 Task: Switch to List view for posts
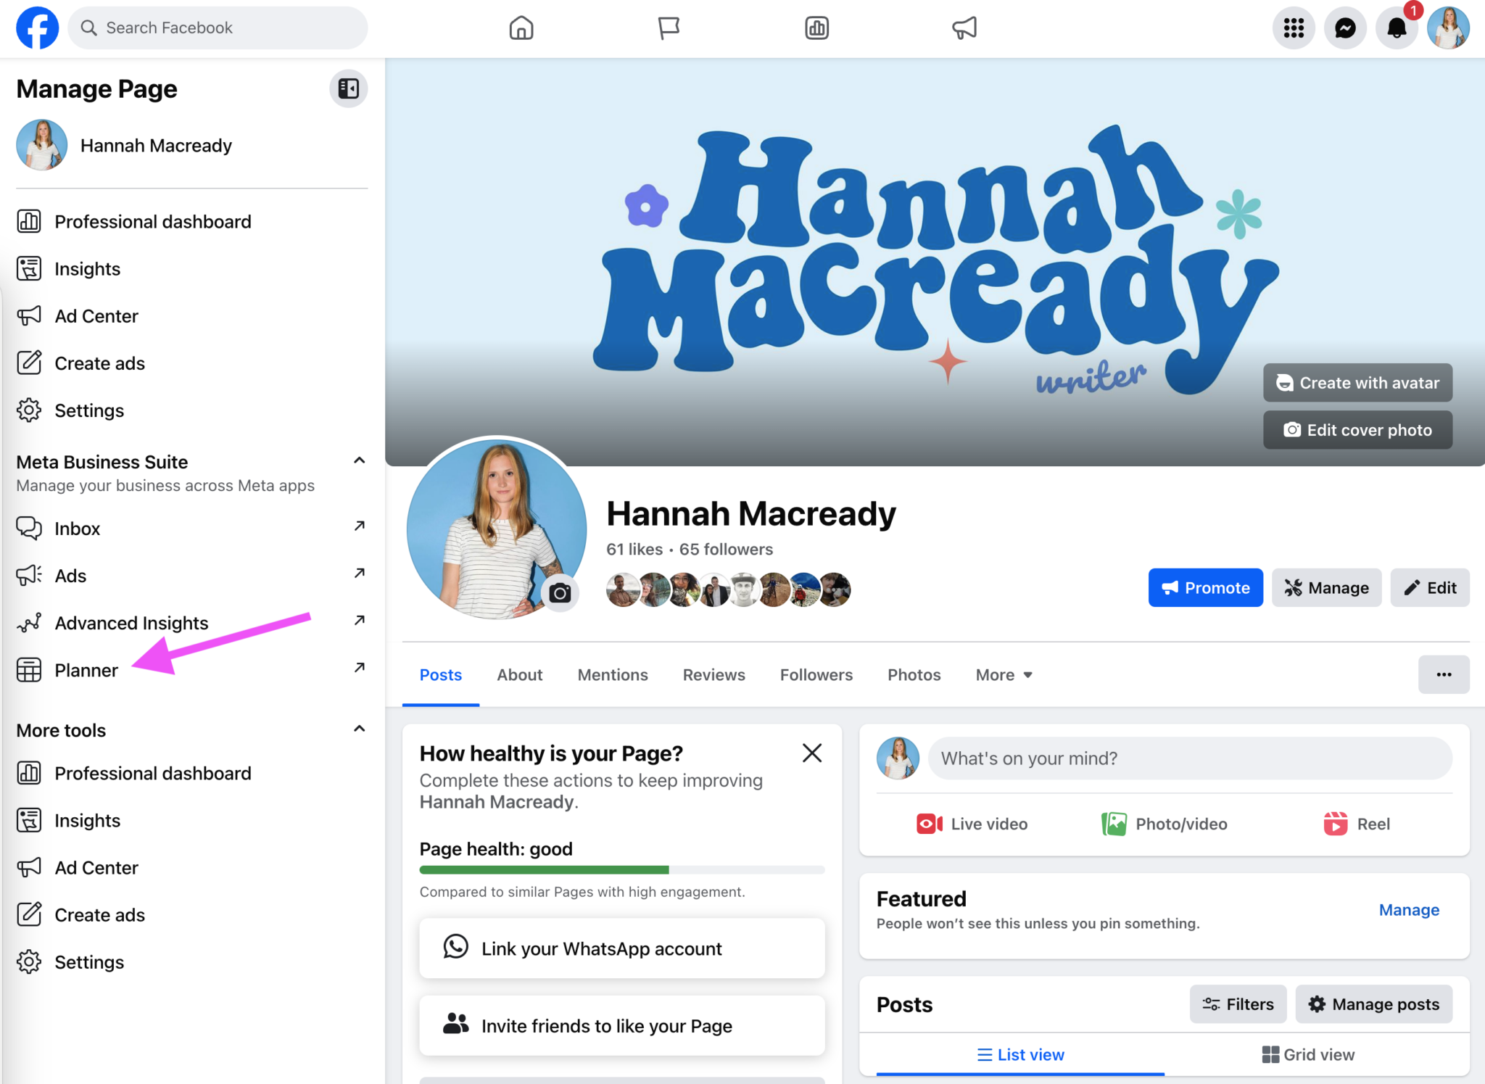point(1020,1054)
